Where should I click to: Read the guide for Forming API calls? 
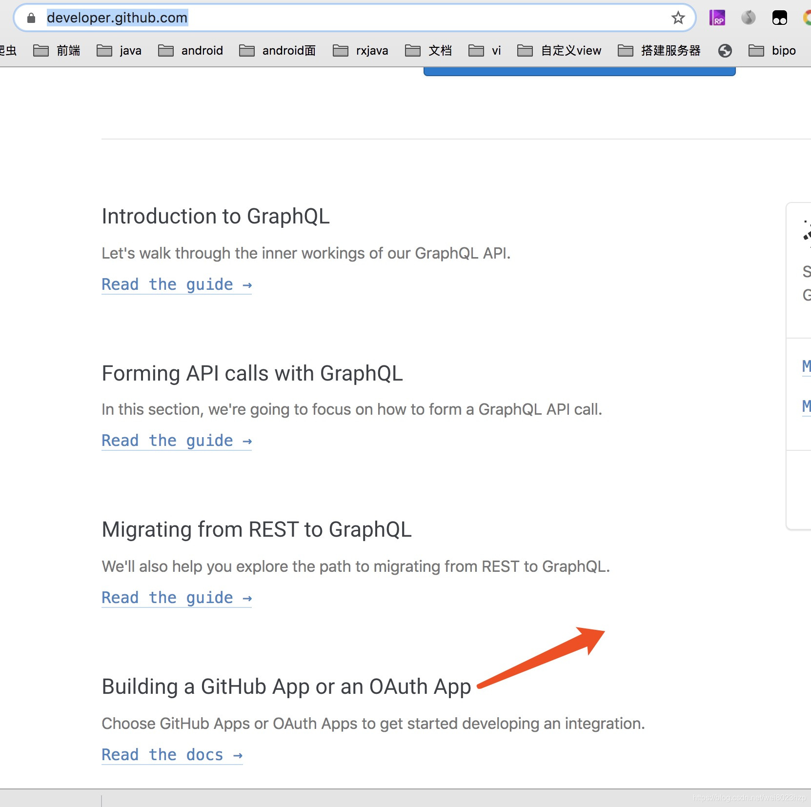[177, 441]
